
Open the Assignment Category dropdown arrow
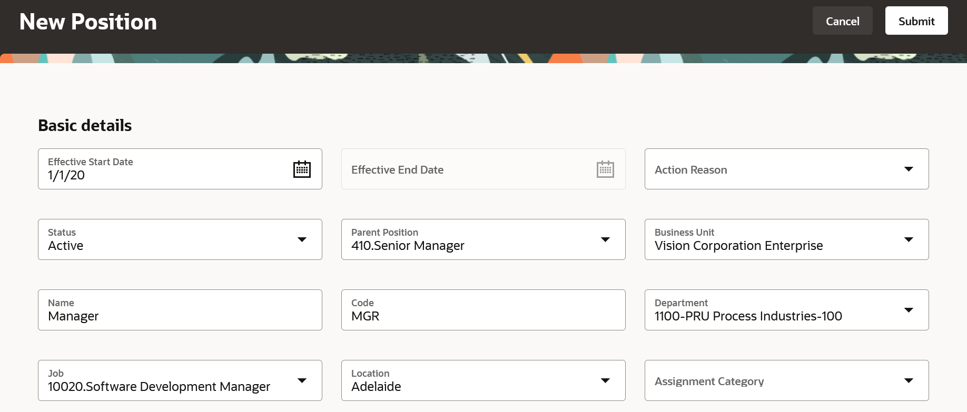[909, 380]
